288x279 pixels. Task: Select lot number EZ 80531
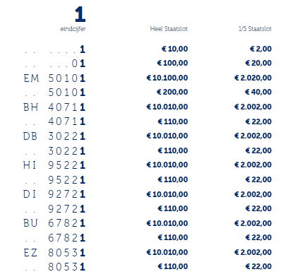pyautogui.click(x=54, y=253)
